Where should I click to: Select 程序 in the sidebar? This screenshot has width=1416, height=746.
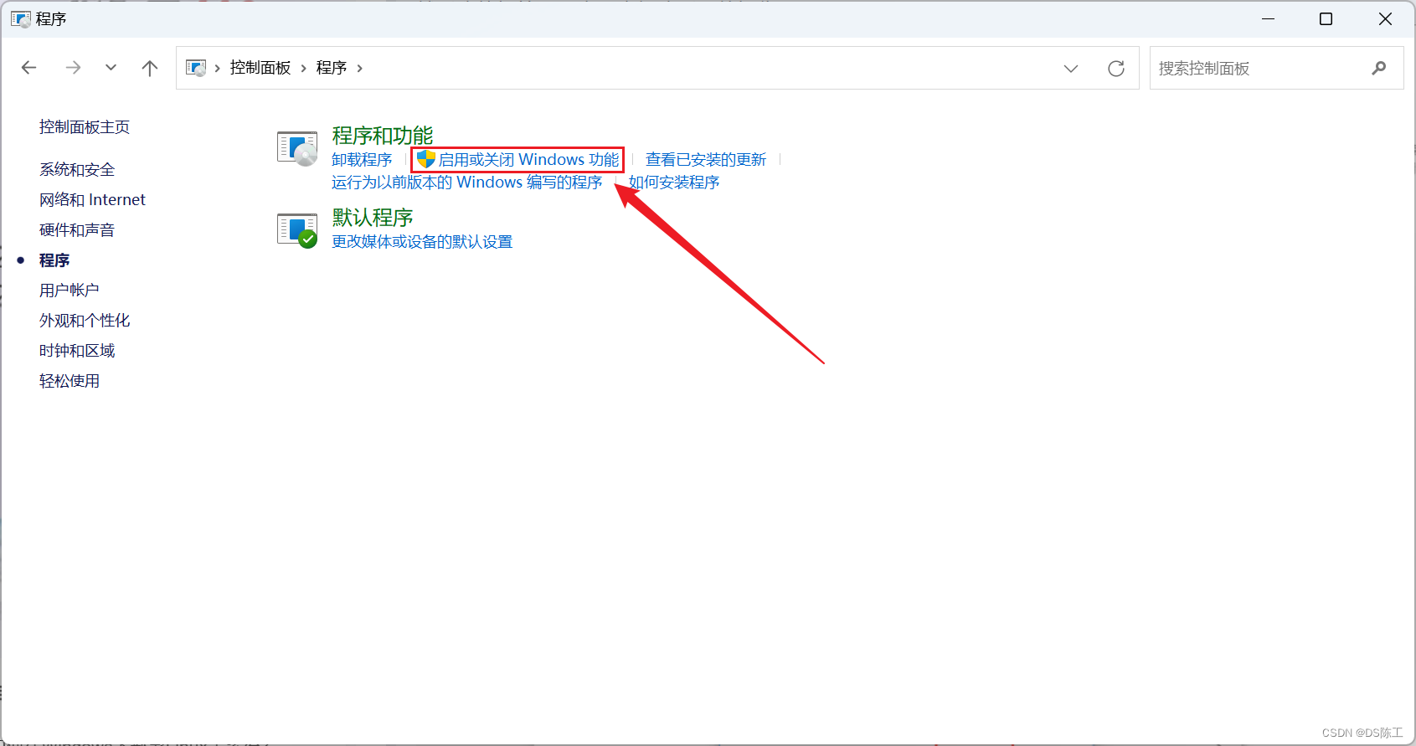[54, 260]
